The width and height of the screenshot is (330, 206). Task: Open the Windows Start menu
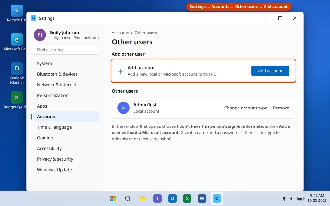pyautogui.click(x=113, y=198)
